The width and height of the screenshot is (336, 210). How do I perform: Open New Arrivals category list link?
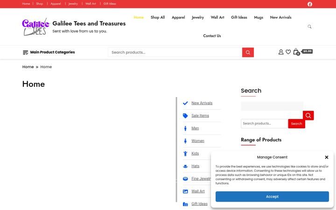202,103
